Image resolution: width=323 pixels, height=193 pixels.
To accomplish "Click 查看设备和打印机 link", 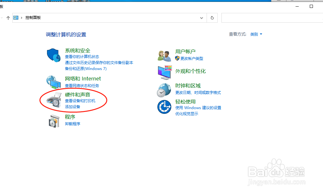I will click(80, 101).
